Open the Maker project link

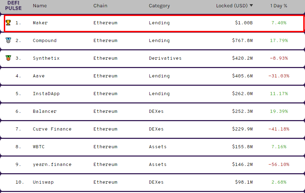click(x=40, y=23)
